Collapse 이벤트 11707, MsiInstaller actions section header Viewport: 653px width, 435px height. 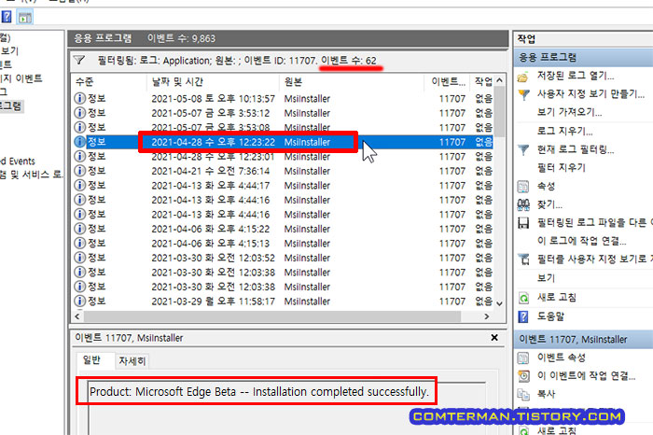point(583,340)
